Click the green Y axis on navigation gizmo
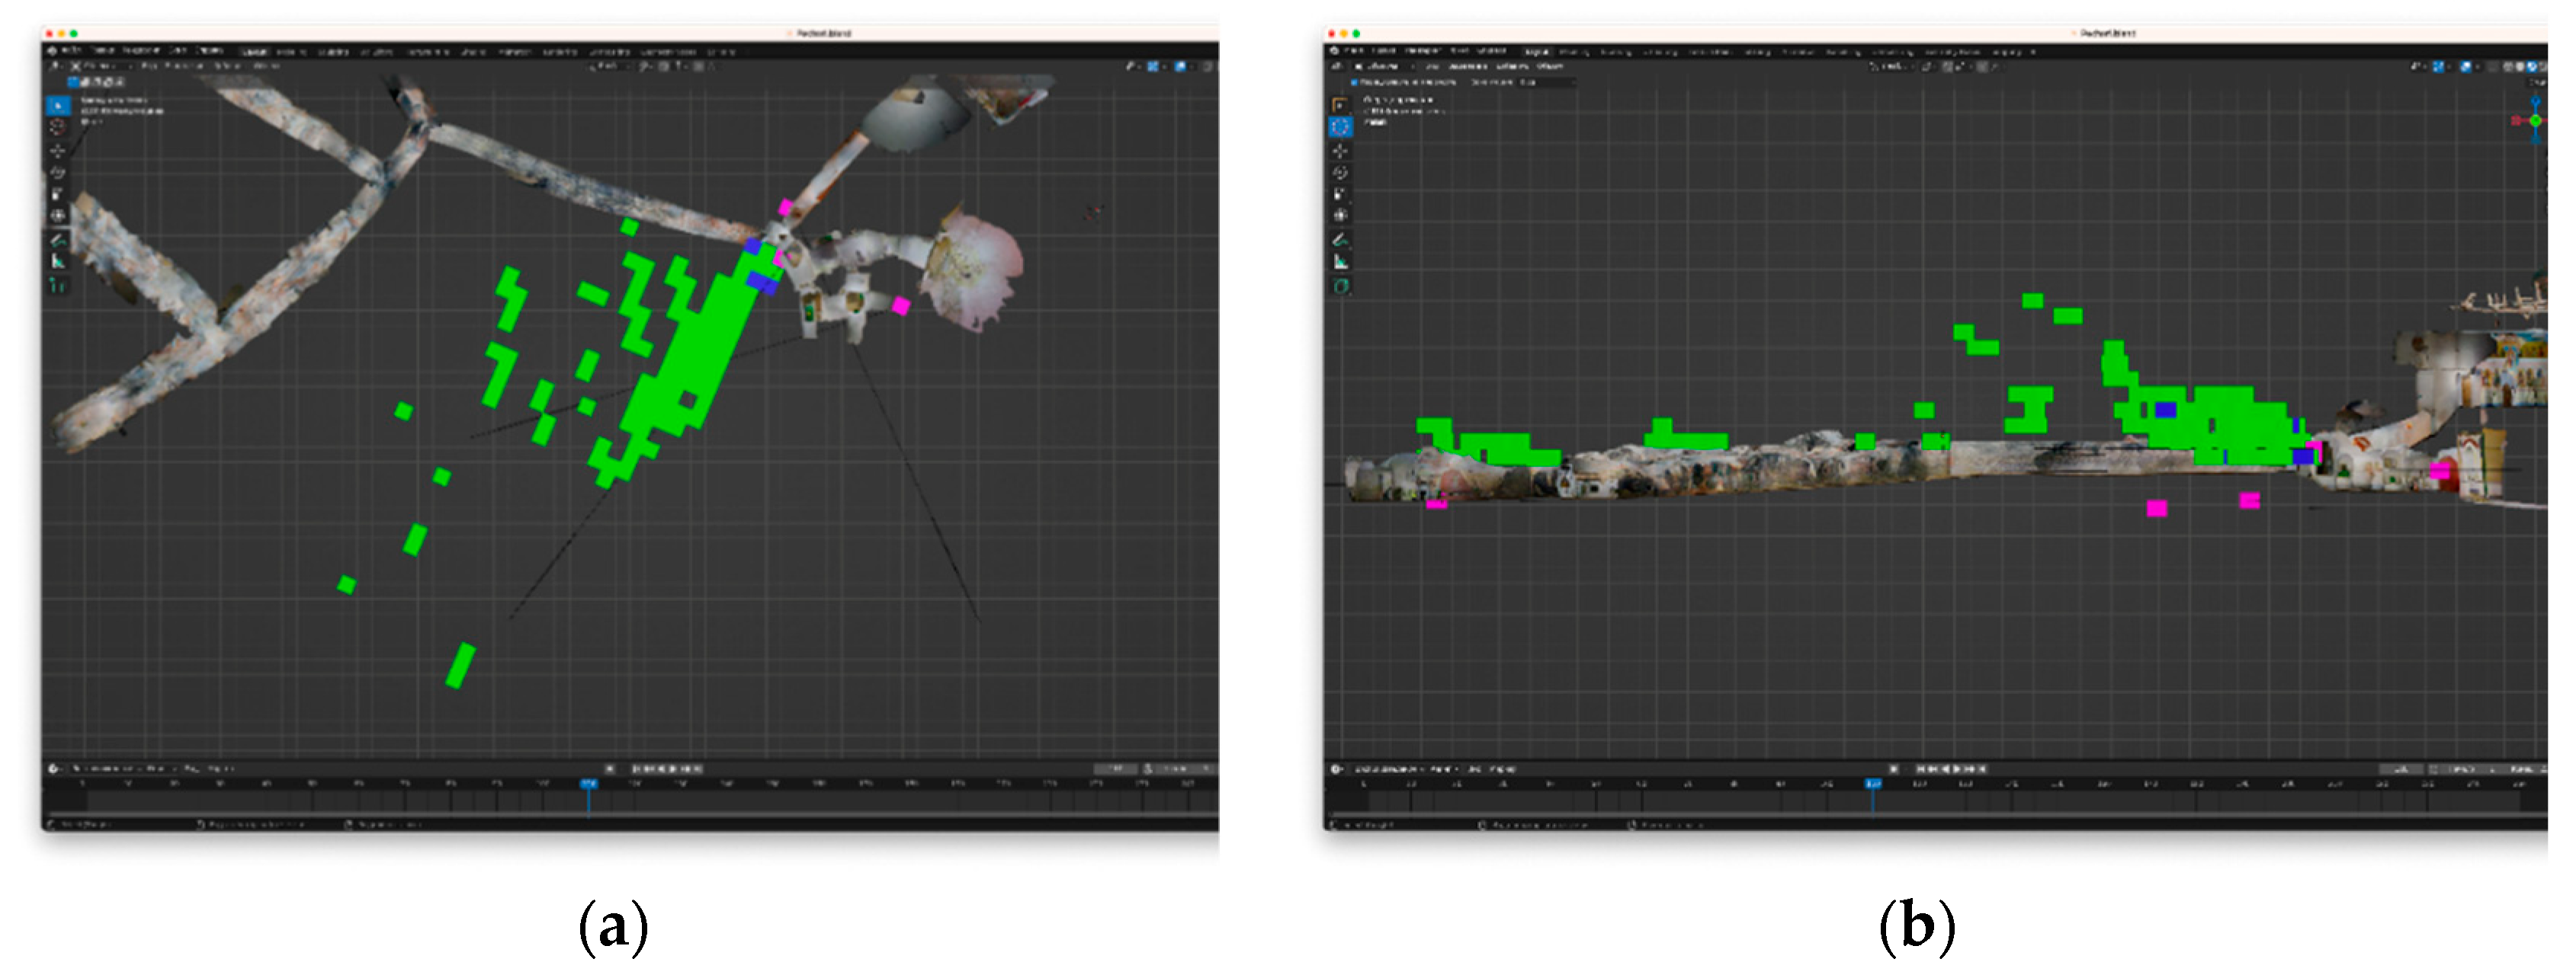This screenshot has width=2576, height=978. coord(2535,120)
